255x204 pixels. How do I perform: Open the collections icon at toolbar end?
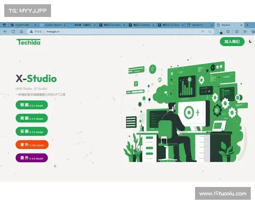coord(253,31)
